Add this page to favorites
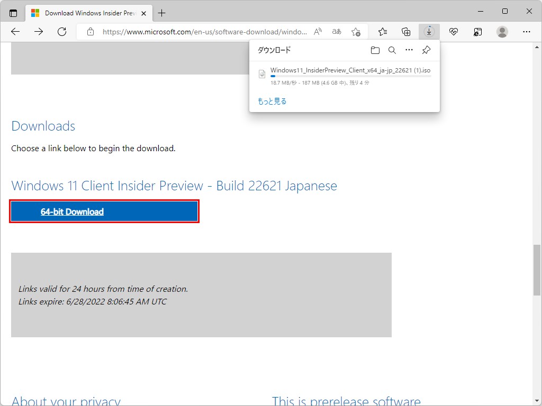Image resolution: width=542 pixels, height=406 pixels. click(356, 32)
